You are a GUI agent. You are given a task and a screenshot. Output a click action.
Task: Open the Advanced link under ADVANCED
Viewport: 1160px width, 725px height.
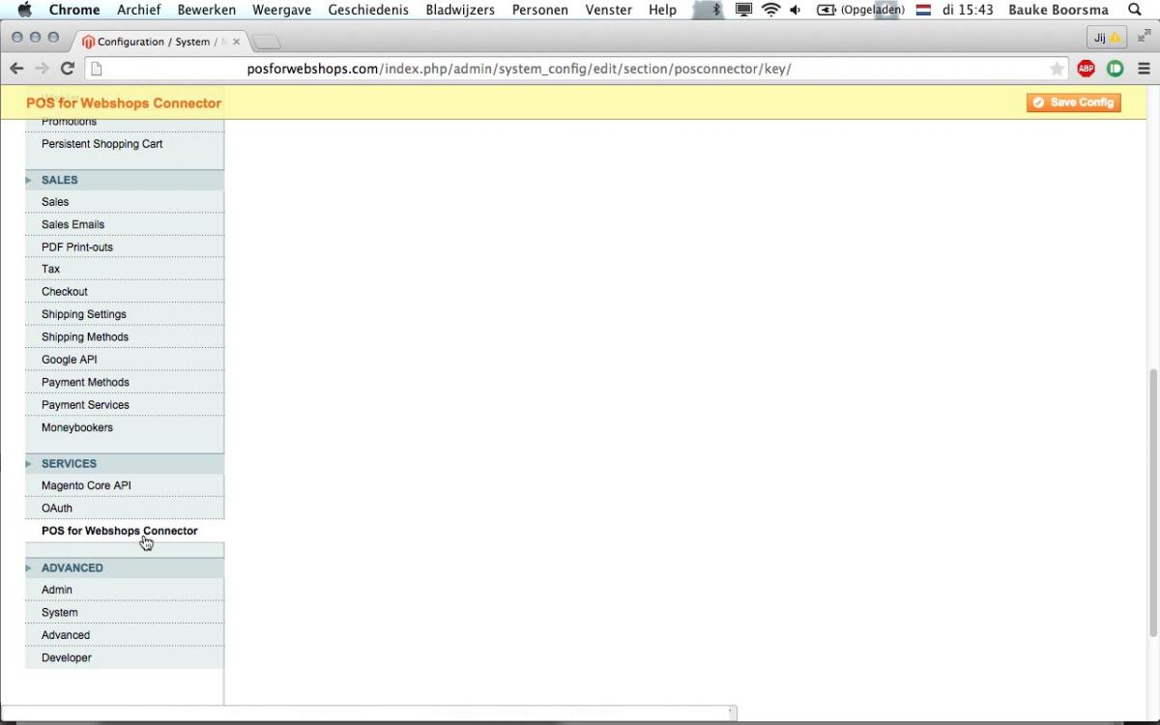[66, 635]
